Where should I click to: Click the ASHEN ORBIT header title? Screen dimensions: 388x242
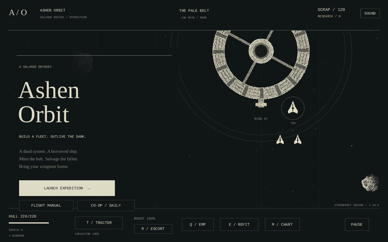[x=52, y=10]
